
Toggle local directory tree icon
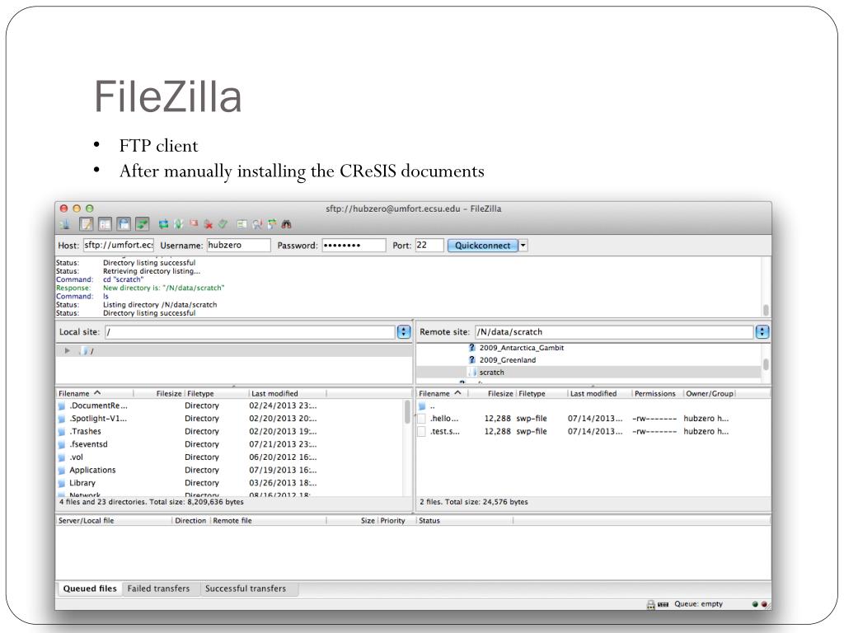105,224
